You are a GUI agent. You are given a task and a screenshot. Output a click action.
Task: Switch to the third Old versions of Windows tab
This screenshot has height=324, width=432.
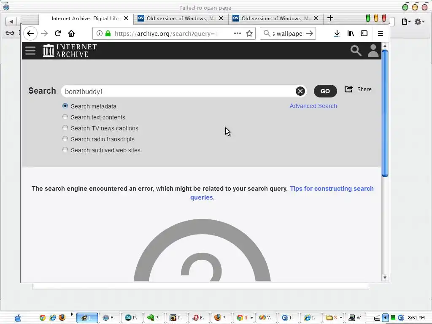276,19
